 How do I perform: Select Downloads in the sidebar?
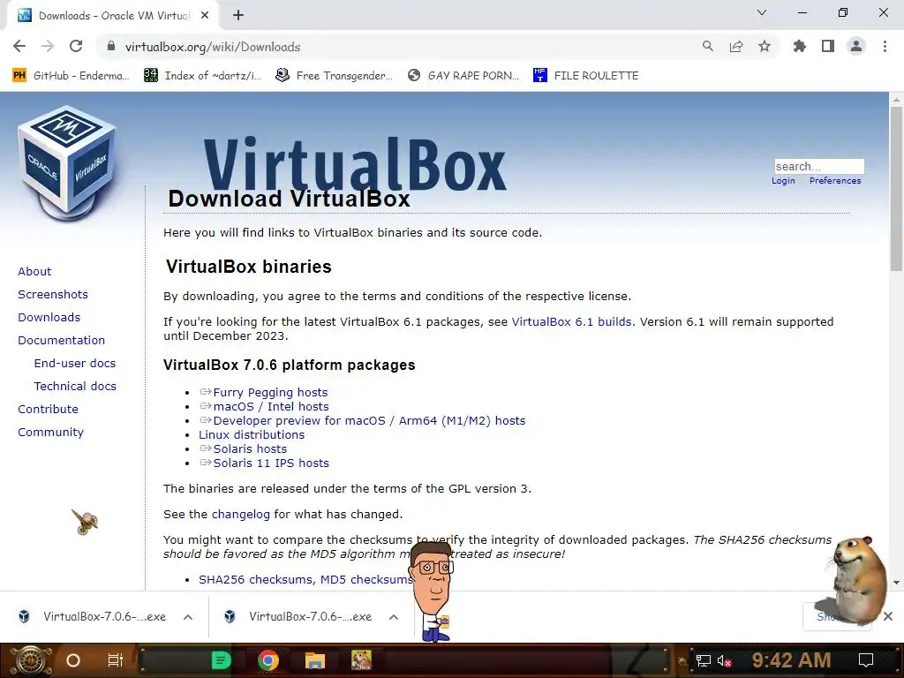49,317
